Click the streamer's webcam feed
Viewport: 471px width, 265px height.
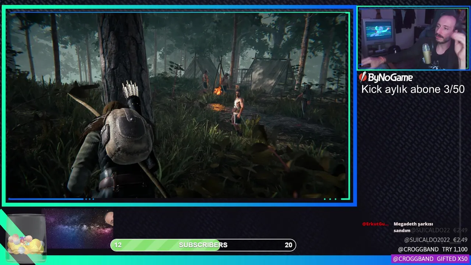pos(413,38)
